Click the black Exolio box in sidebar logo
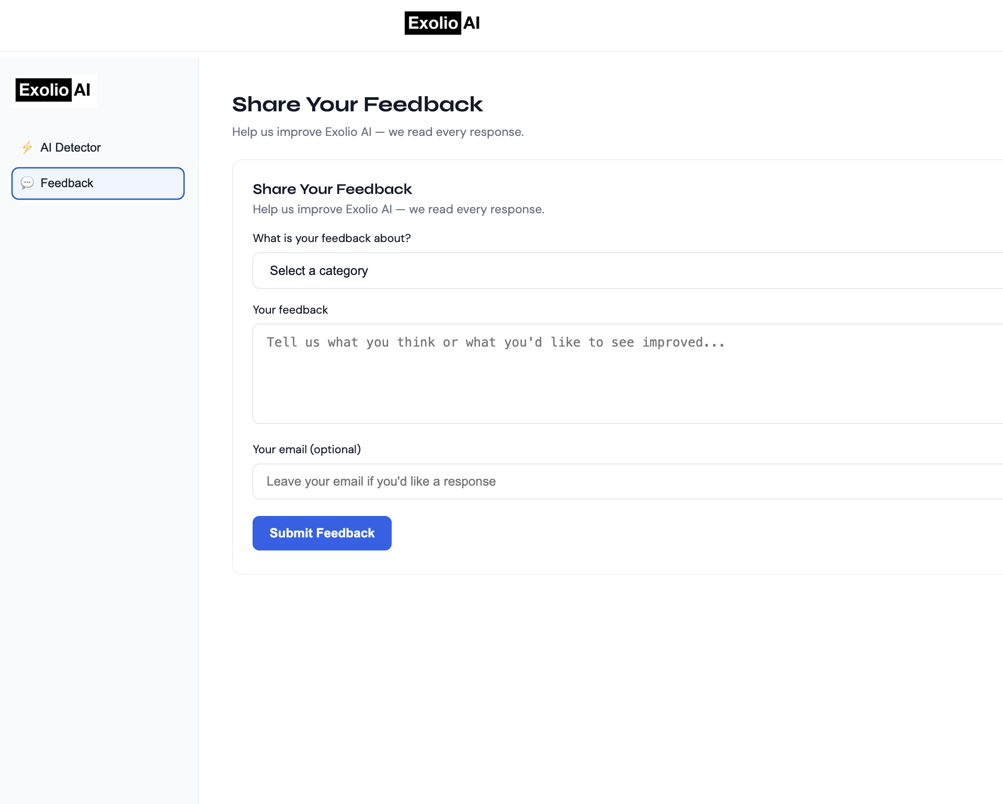The width and height of the screenshot is (1003, 804). [x=43, y=90]
